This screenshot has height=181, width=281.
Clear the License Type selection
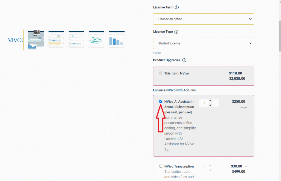(157, 53)
